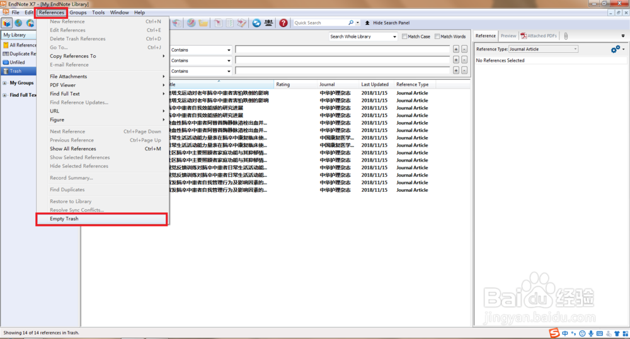
Task: Click third search row text field
Action: (x=342, y=70)
